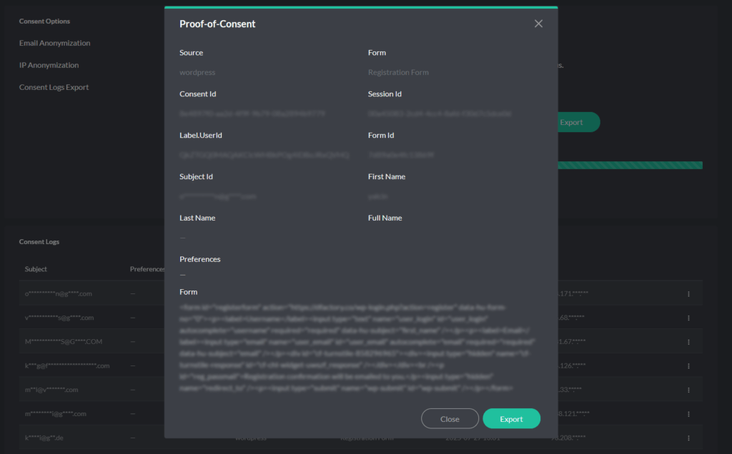Click the three-dot menu for the k***a@f row
This screenshot has height=454, width=732.
click(688, 365)
